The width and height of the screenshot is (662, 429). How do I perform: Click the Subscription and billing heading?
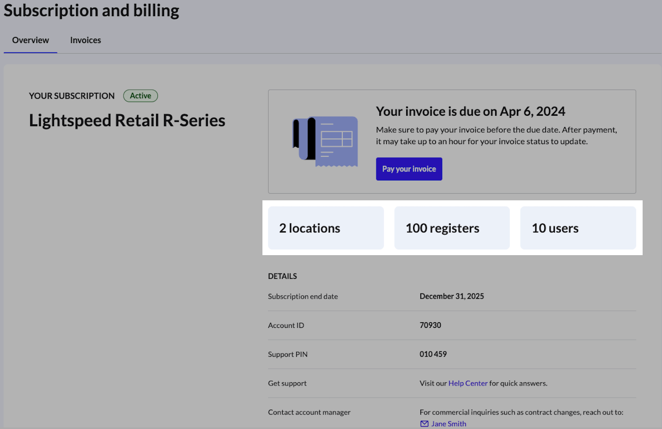[91, 10]
